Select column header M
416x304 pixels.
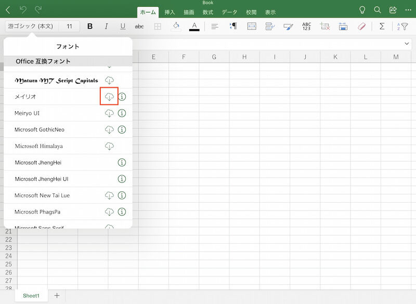396,57
